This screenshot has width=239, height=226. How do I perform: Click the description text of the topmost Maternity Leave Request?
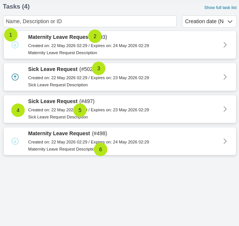[63, 53]
